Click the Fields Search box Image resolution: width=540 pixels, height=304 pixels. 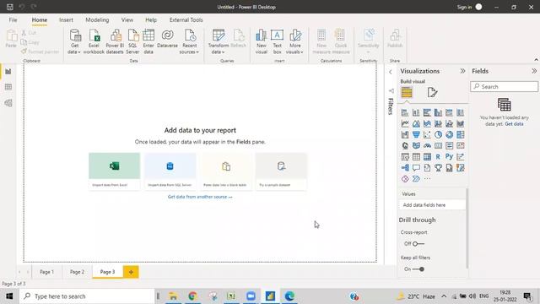505,86
